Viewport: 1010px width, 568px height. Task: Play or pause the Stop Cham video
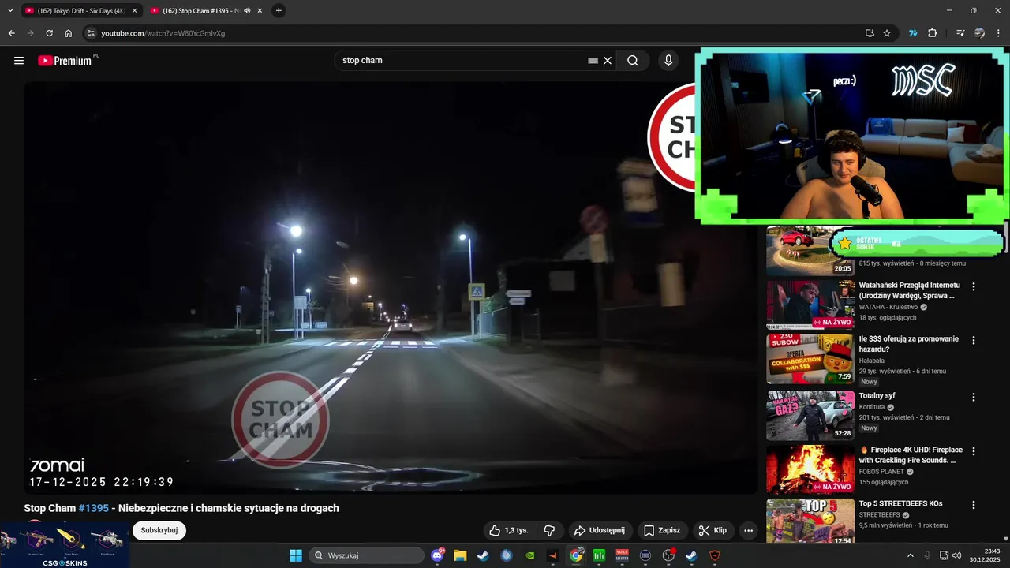point(391,288)
